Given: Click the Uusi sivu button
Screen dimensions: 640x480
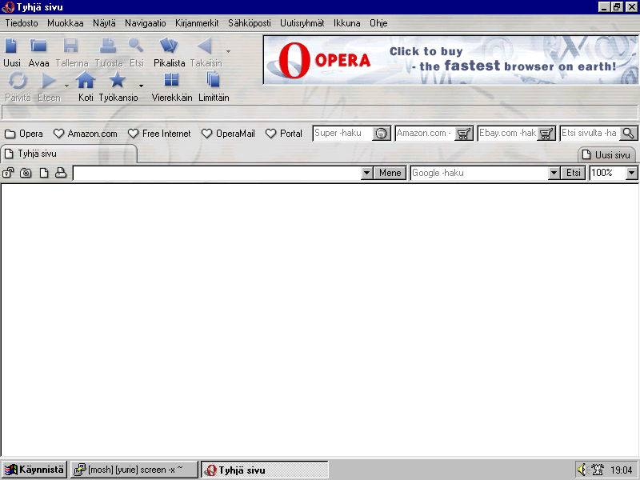Looking at the screenshot, I should coord(607,154).
